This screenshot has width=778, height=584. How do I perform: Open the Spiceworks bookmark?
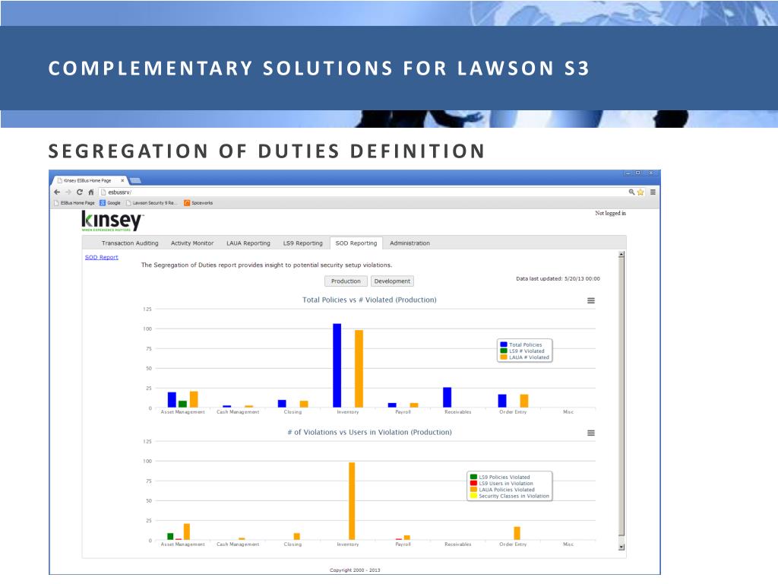pyautogui.click(x=198, y=203)
